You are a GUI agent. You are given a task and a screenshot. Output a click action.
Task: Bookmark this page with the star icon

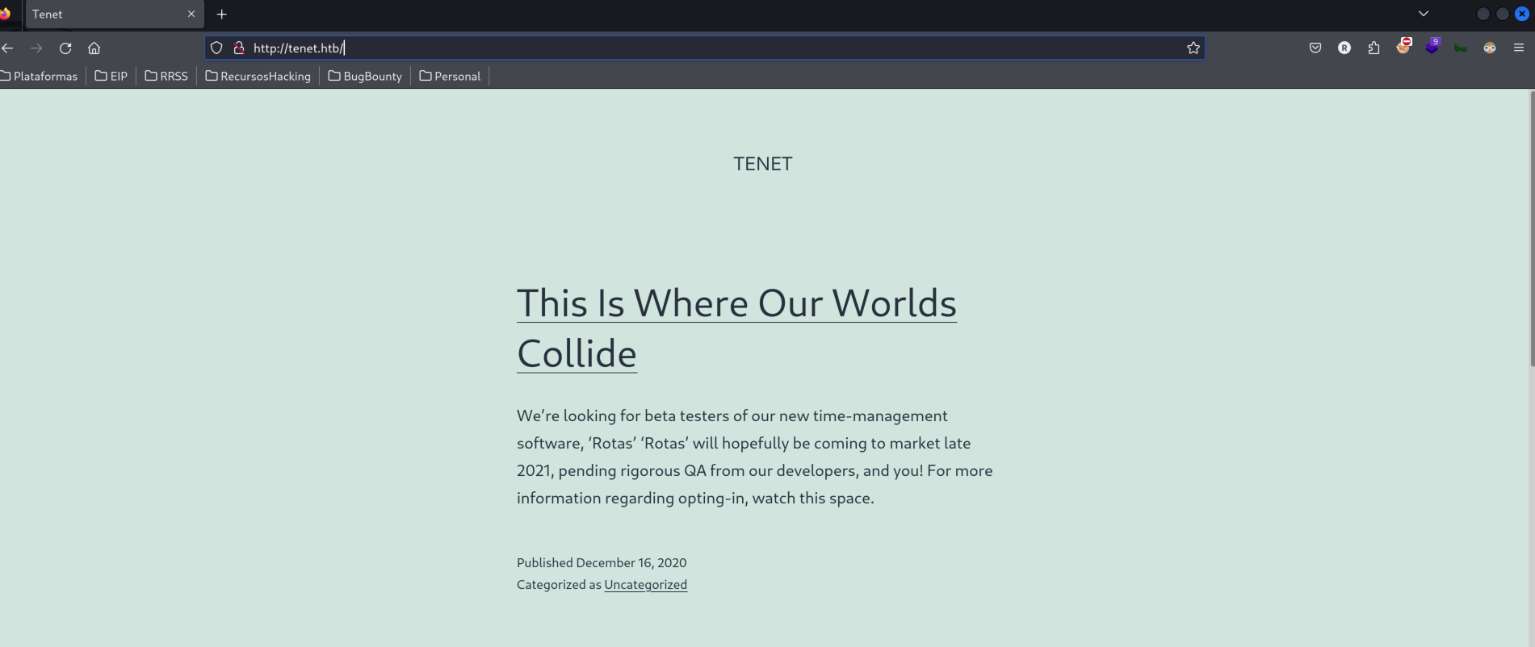pos(1193,48)
